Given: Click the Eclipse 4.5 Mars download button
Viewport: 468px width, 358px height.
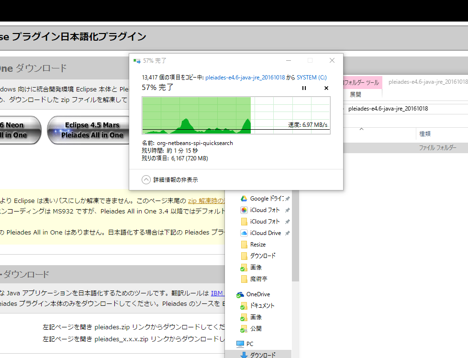Looking at the screenshot, I should (92, 130).
